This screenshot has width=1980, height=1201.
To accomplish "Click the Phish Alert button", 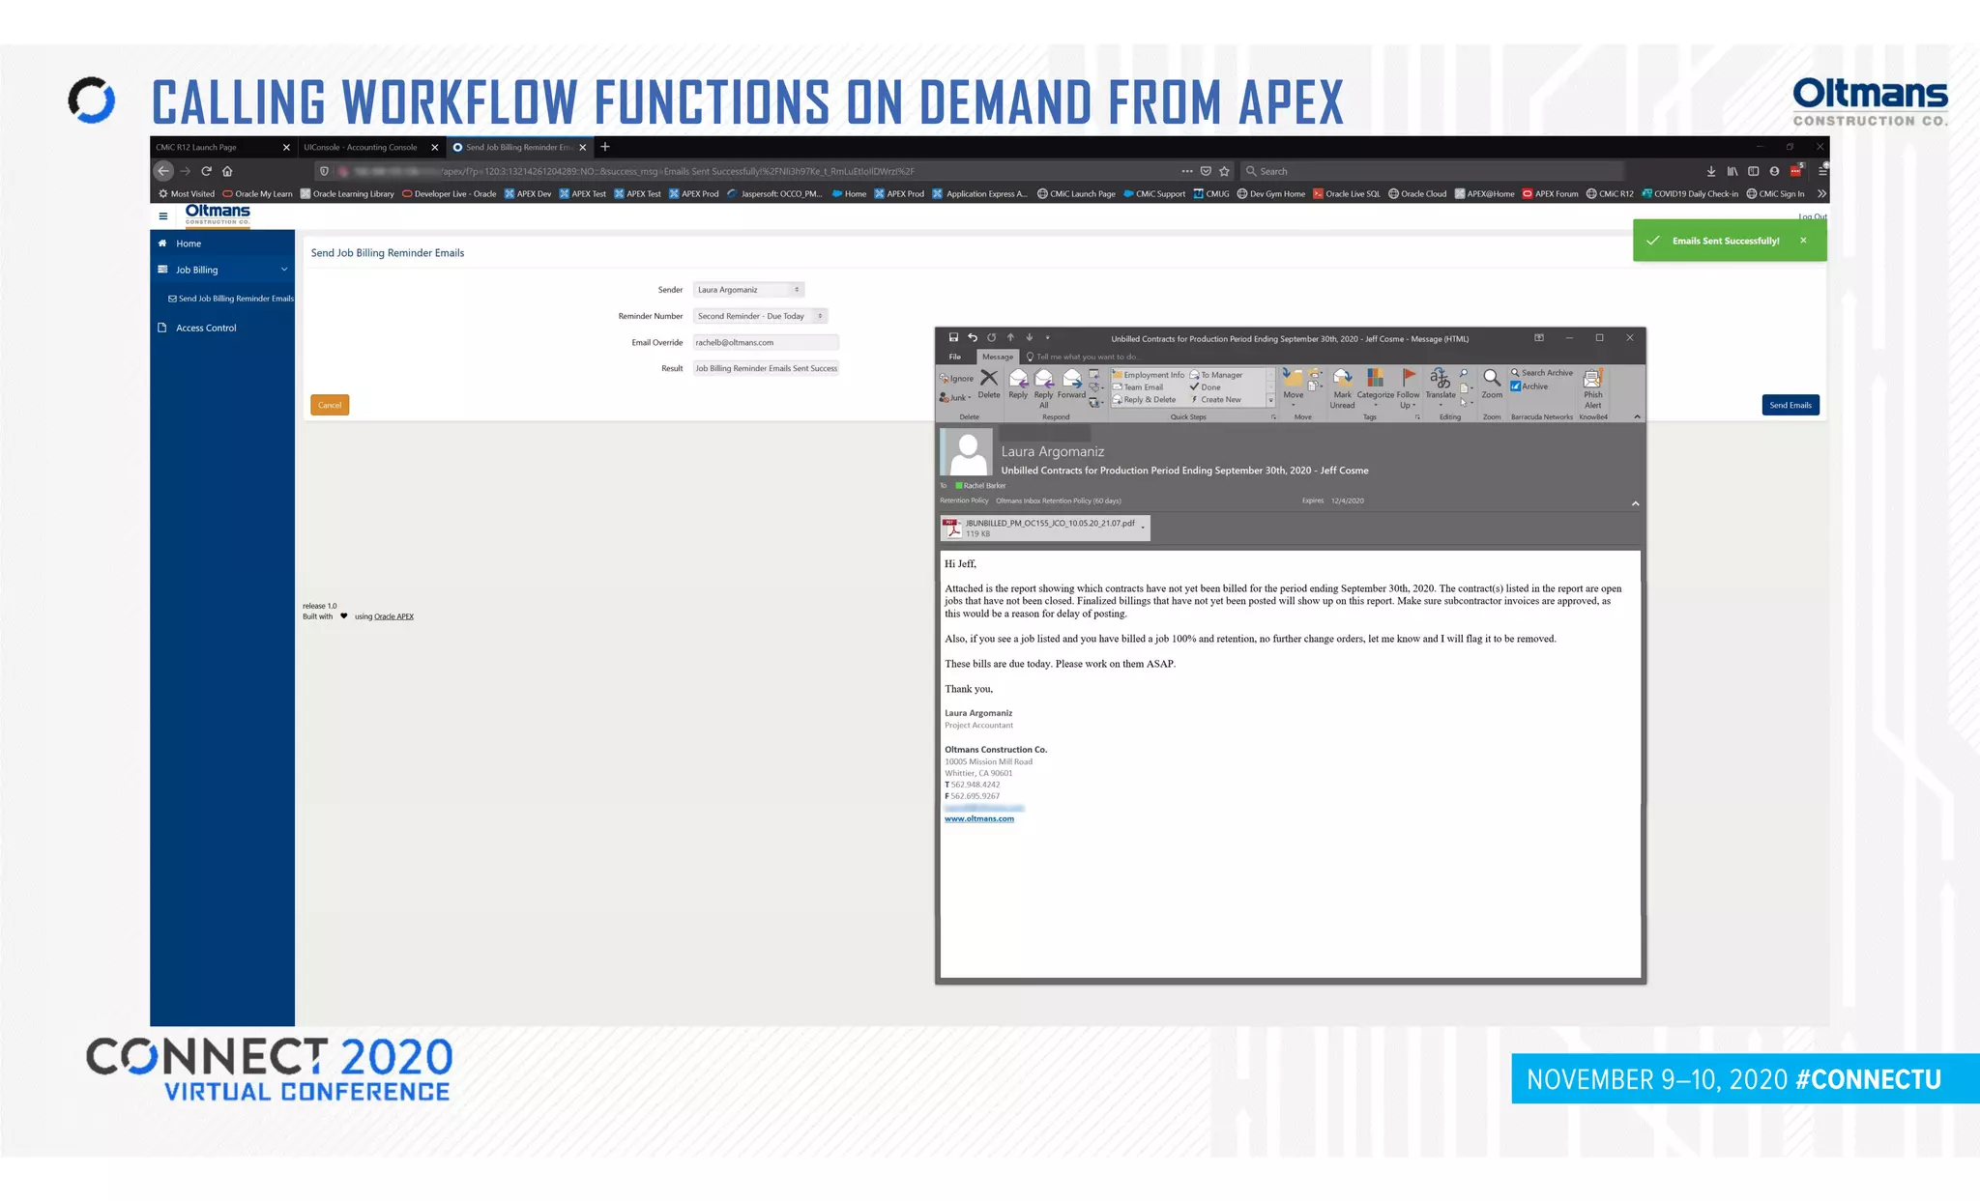I will 1593,388.
